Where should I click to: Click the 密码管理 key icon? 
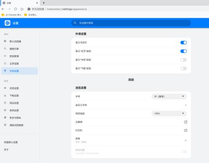[x=5, y=56]
